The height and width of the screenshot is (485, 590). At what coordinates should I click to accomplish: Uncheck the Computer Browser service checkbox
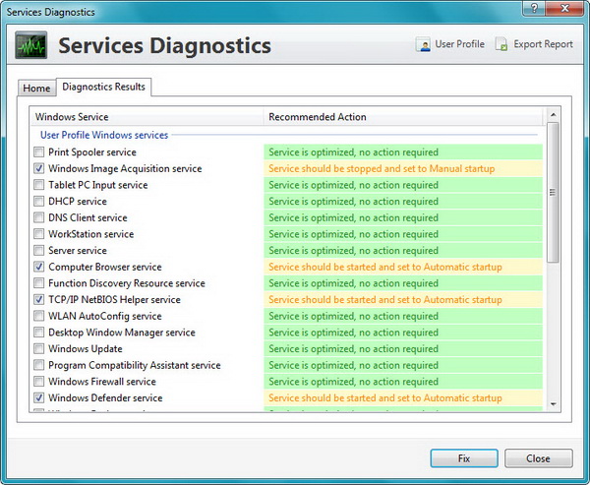tap(38, 267)
